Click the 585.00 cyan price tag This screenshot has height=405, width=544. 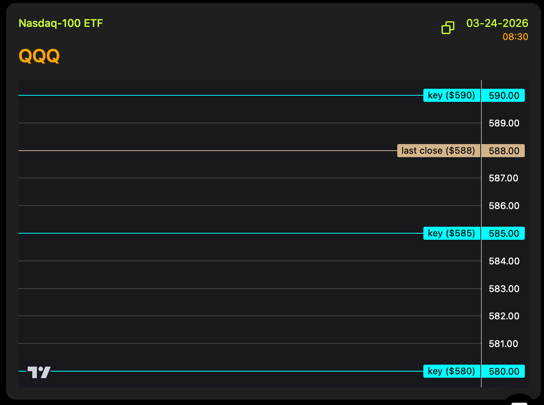[504, 234]
